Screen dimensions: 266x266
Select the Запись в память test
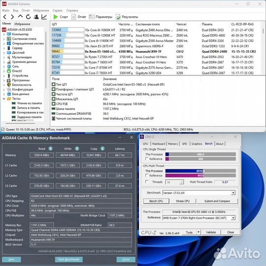29,108
